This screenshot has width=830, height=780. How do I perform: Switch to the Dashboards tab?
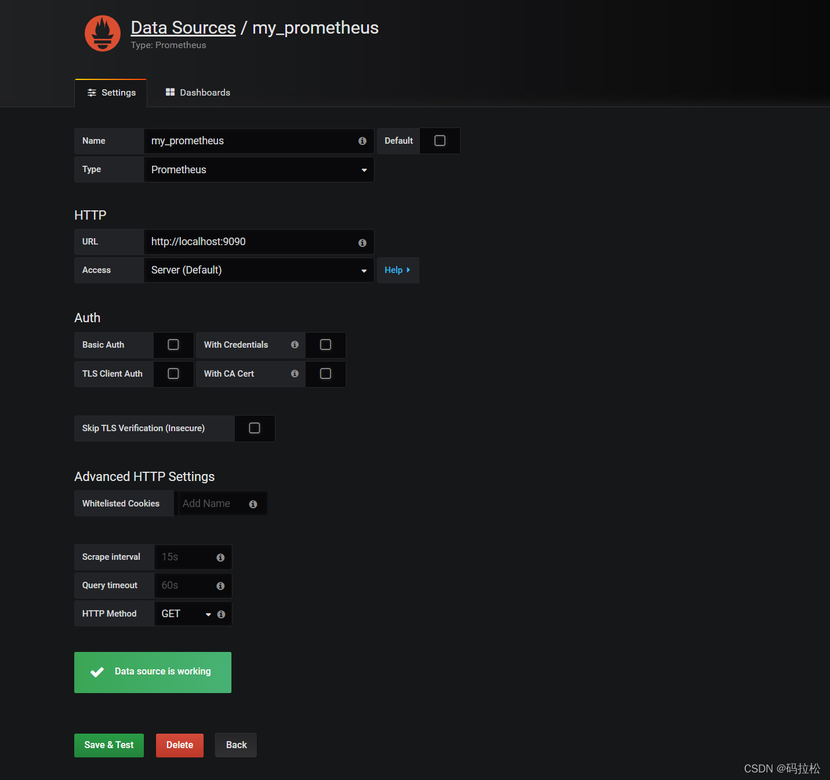[198, 93]
